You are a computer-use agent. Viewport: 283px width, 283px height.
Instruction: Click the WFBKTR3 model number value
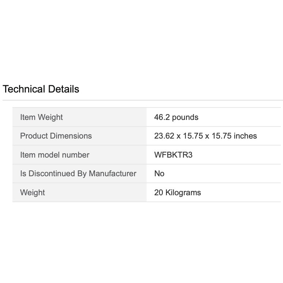click(173, 155)
